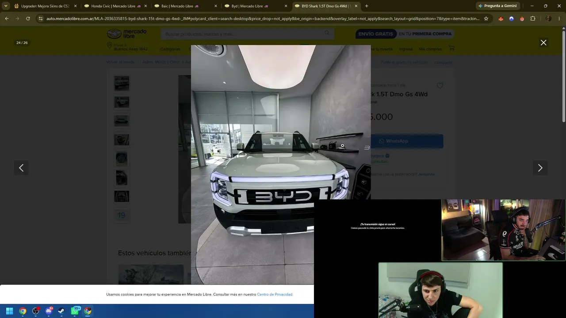Reload the current page
Image resolution: width=566 pixels, height=318 pixels.
[x=28, y=19]
